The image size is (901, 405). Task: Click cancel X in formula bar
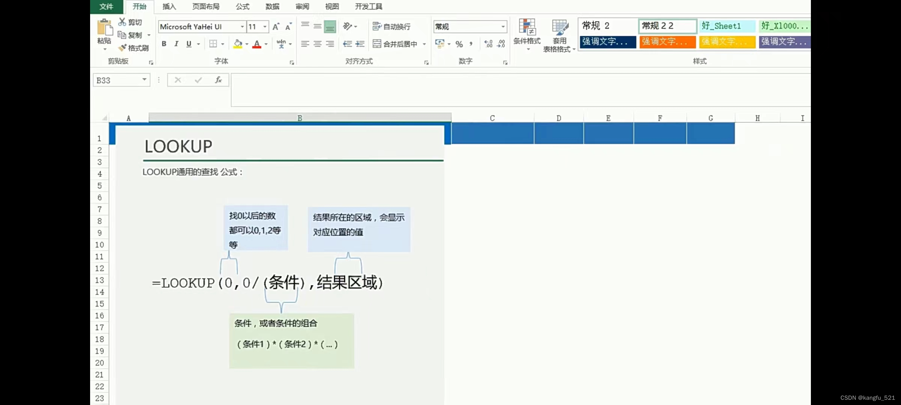[178, 79]
